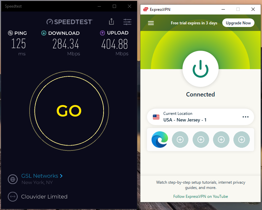
Task: Open Current Location USA New Jersey selector
Action: tap(201, 117)
